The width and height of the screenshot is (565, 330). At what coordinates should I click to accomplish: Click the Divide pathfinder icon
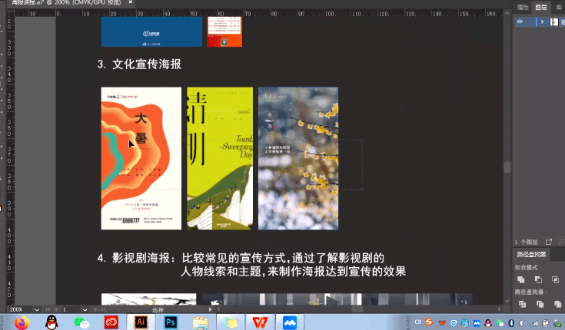tap(521, 304)
